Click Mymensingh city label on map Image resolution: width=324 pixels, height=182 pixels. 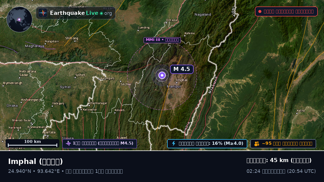[13, 83]
